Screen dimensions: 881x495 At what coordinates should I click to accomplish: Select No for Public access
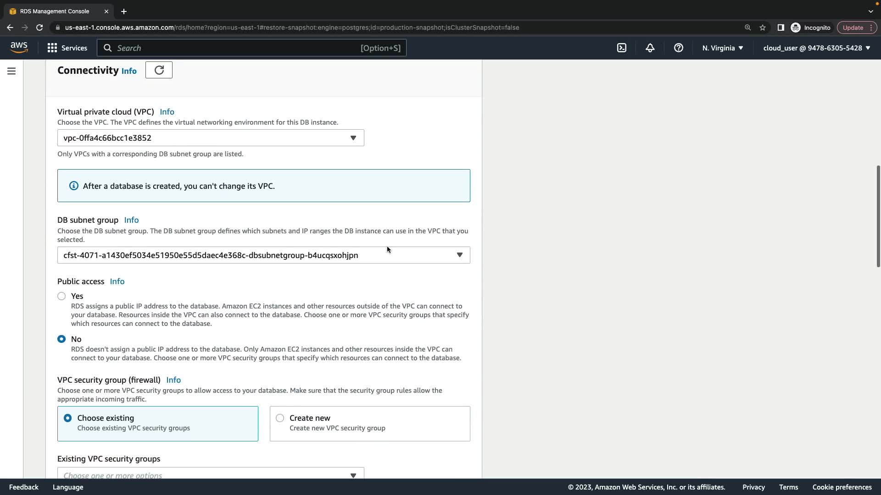61,339
